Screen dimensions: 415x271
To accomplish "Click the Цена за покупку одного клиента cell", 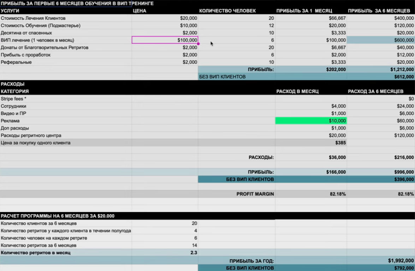I will click(x=66, y=143).
